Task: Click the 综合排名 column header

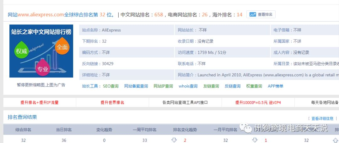Action: [x=23, y=130]
